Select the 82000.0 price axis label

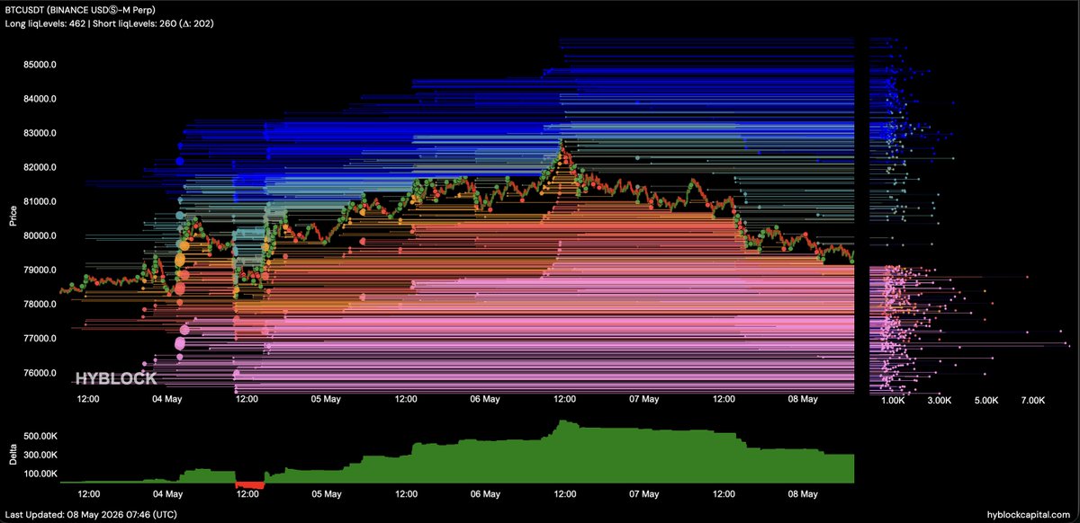tap(40, 167)
